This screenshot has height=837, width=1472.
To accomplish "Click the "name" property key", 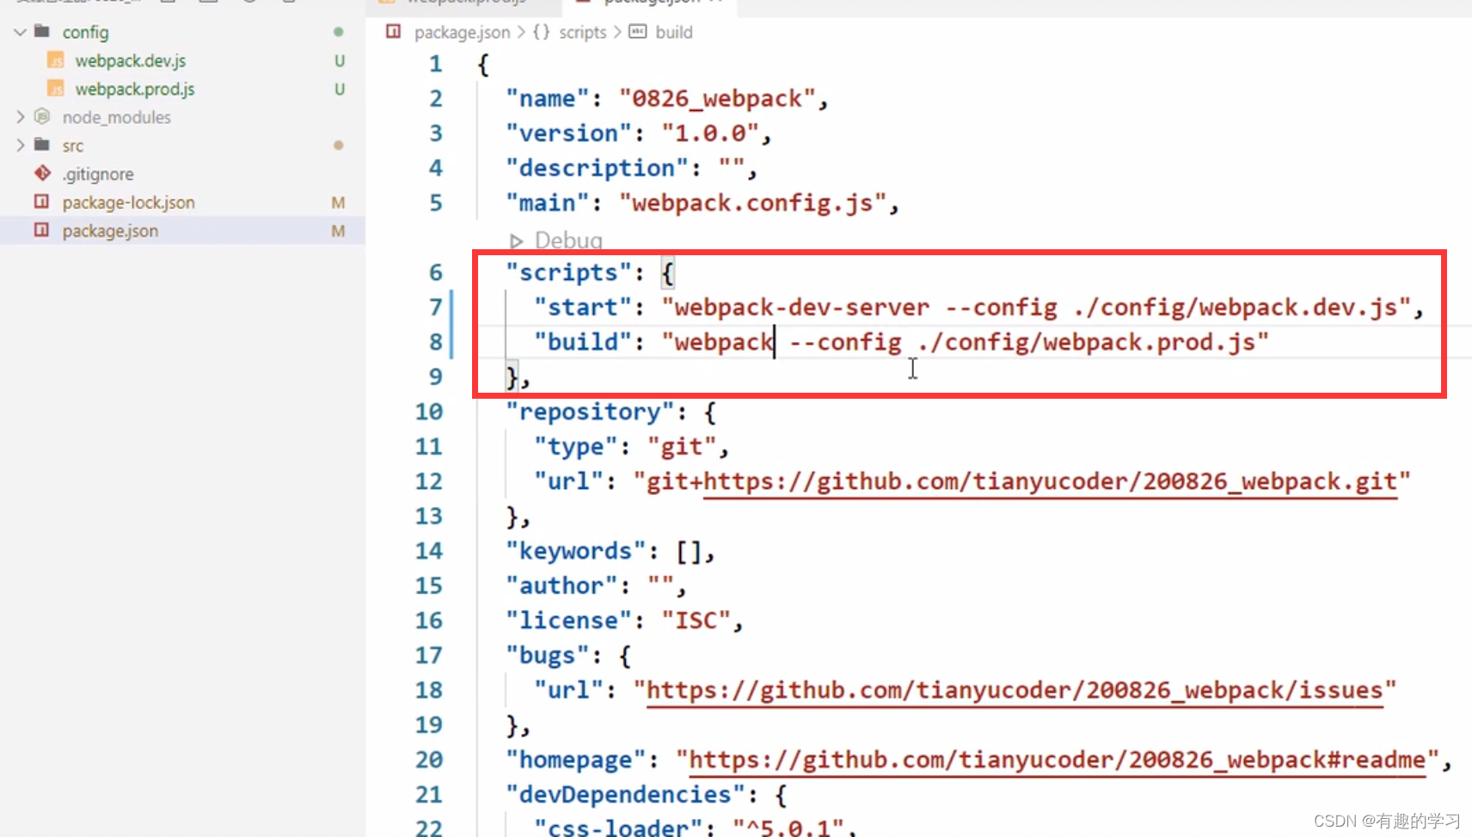I will coord(548,99).
